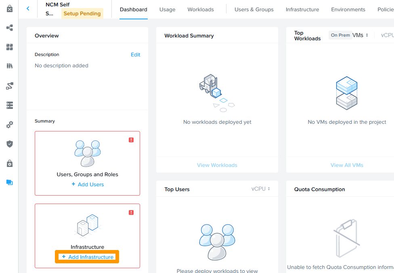Open the blueprints branching icon in the sidebar
Viewport: 394px width, 273px height.
coord(10,28)
